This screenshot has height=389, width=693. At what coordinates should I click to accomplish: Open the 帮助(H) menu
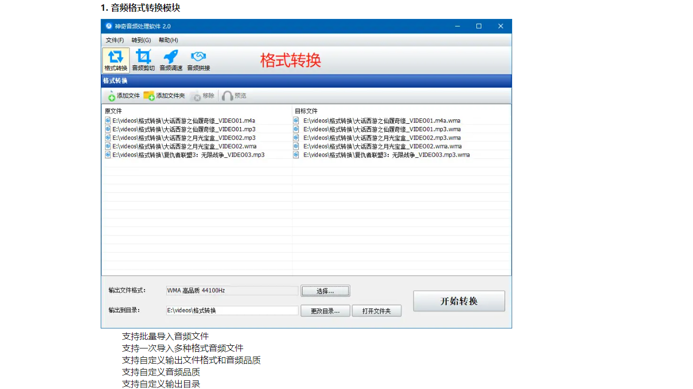click(167, 40)
